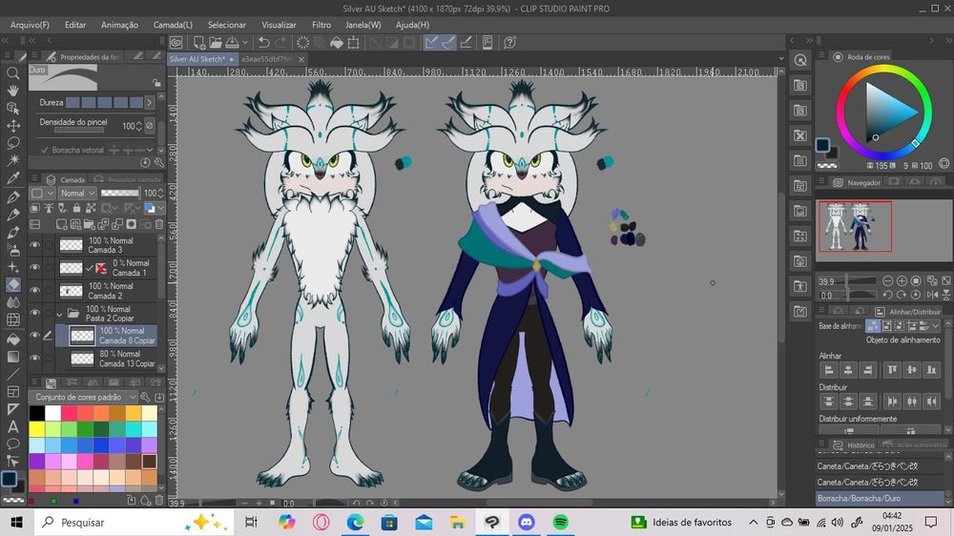This screenshot has width=954, height=536.
Task: Delete the selected layer trash icon
Action: pyautogui.click(x=158, y=224)
